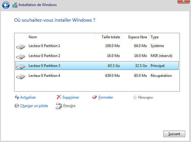The image size is (191, 142).
Task: Click the Récupération type cell
Action: pyautogui.click(x=161, y=76)
